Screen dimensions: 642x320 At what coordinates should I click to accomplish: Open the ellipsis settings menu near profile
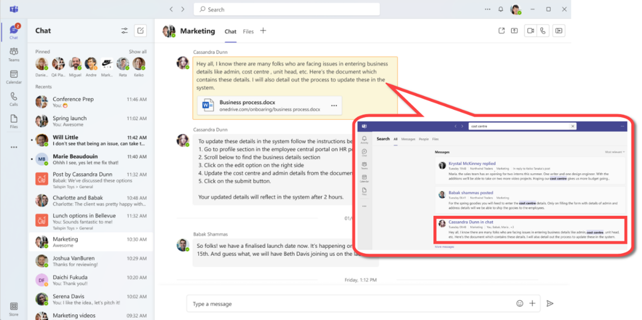tap(488, 9)
